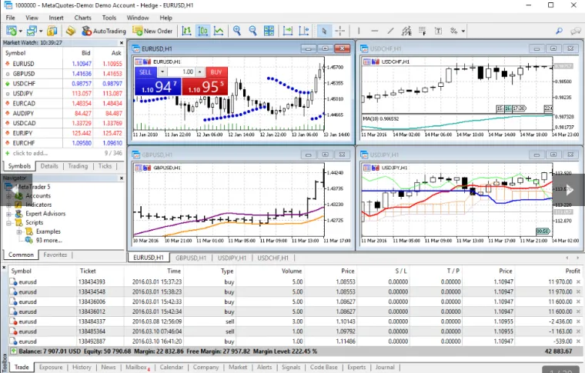Decrease volume with one-click panel down arrow
The image size is (585, 373).
pos(162,72)
